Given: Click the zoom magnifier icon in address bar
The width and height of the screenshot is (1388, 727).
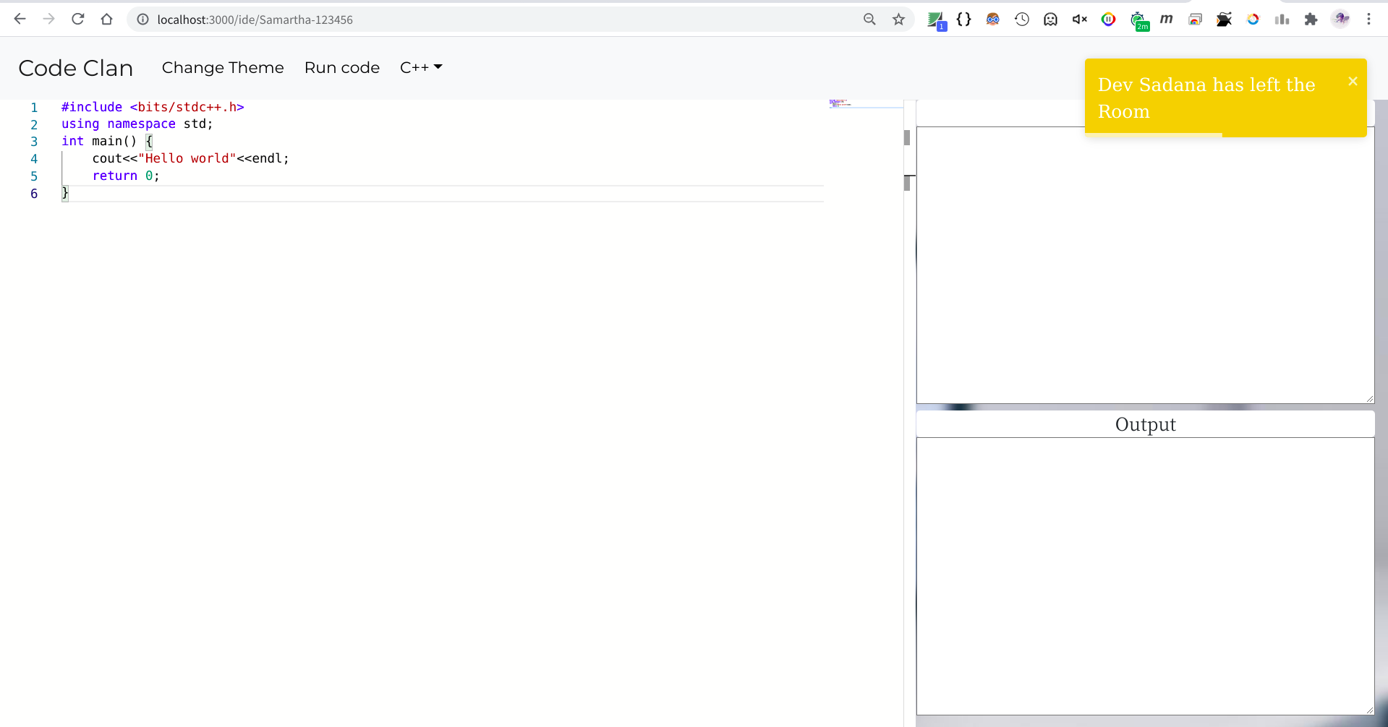Looking at the screenshot, I should [869, 20].
